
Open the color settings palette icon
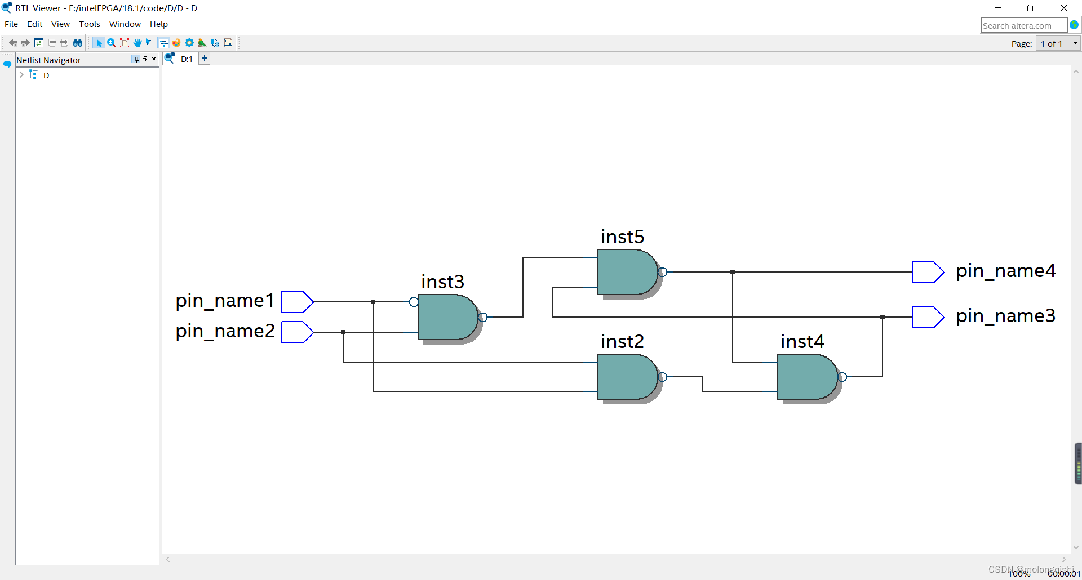(176, 43)
